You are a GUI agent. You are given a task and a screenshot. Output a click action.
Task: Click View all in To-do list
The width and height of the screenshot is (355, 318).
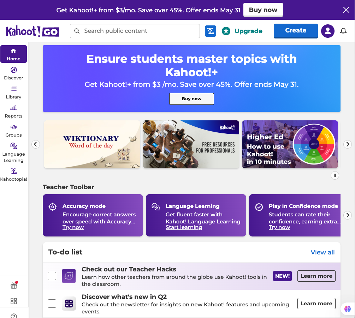[x=323, y=252]
